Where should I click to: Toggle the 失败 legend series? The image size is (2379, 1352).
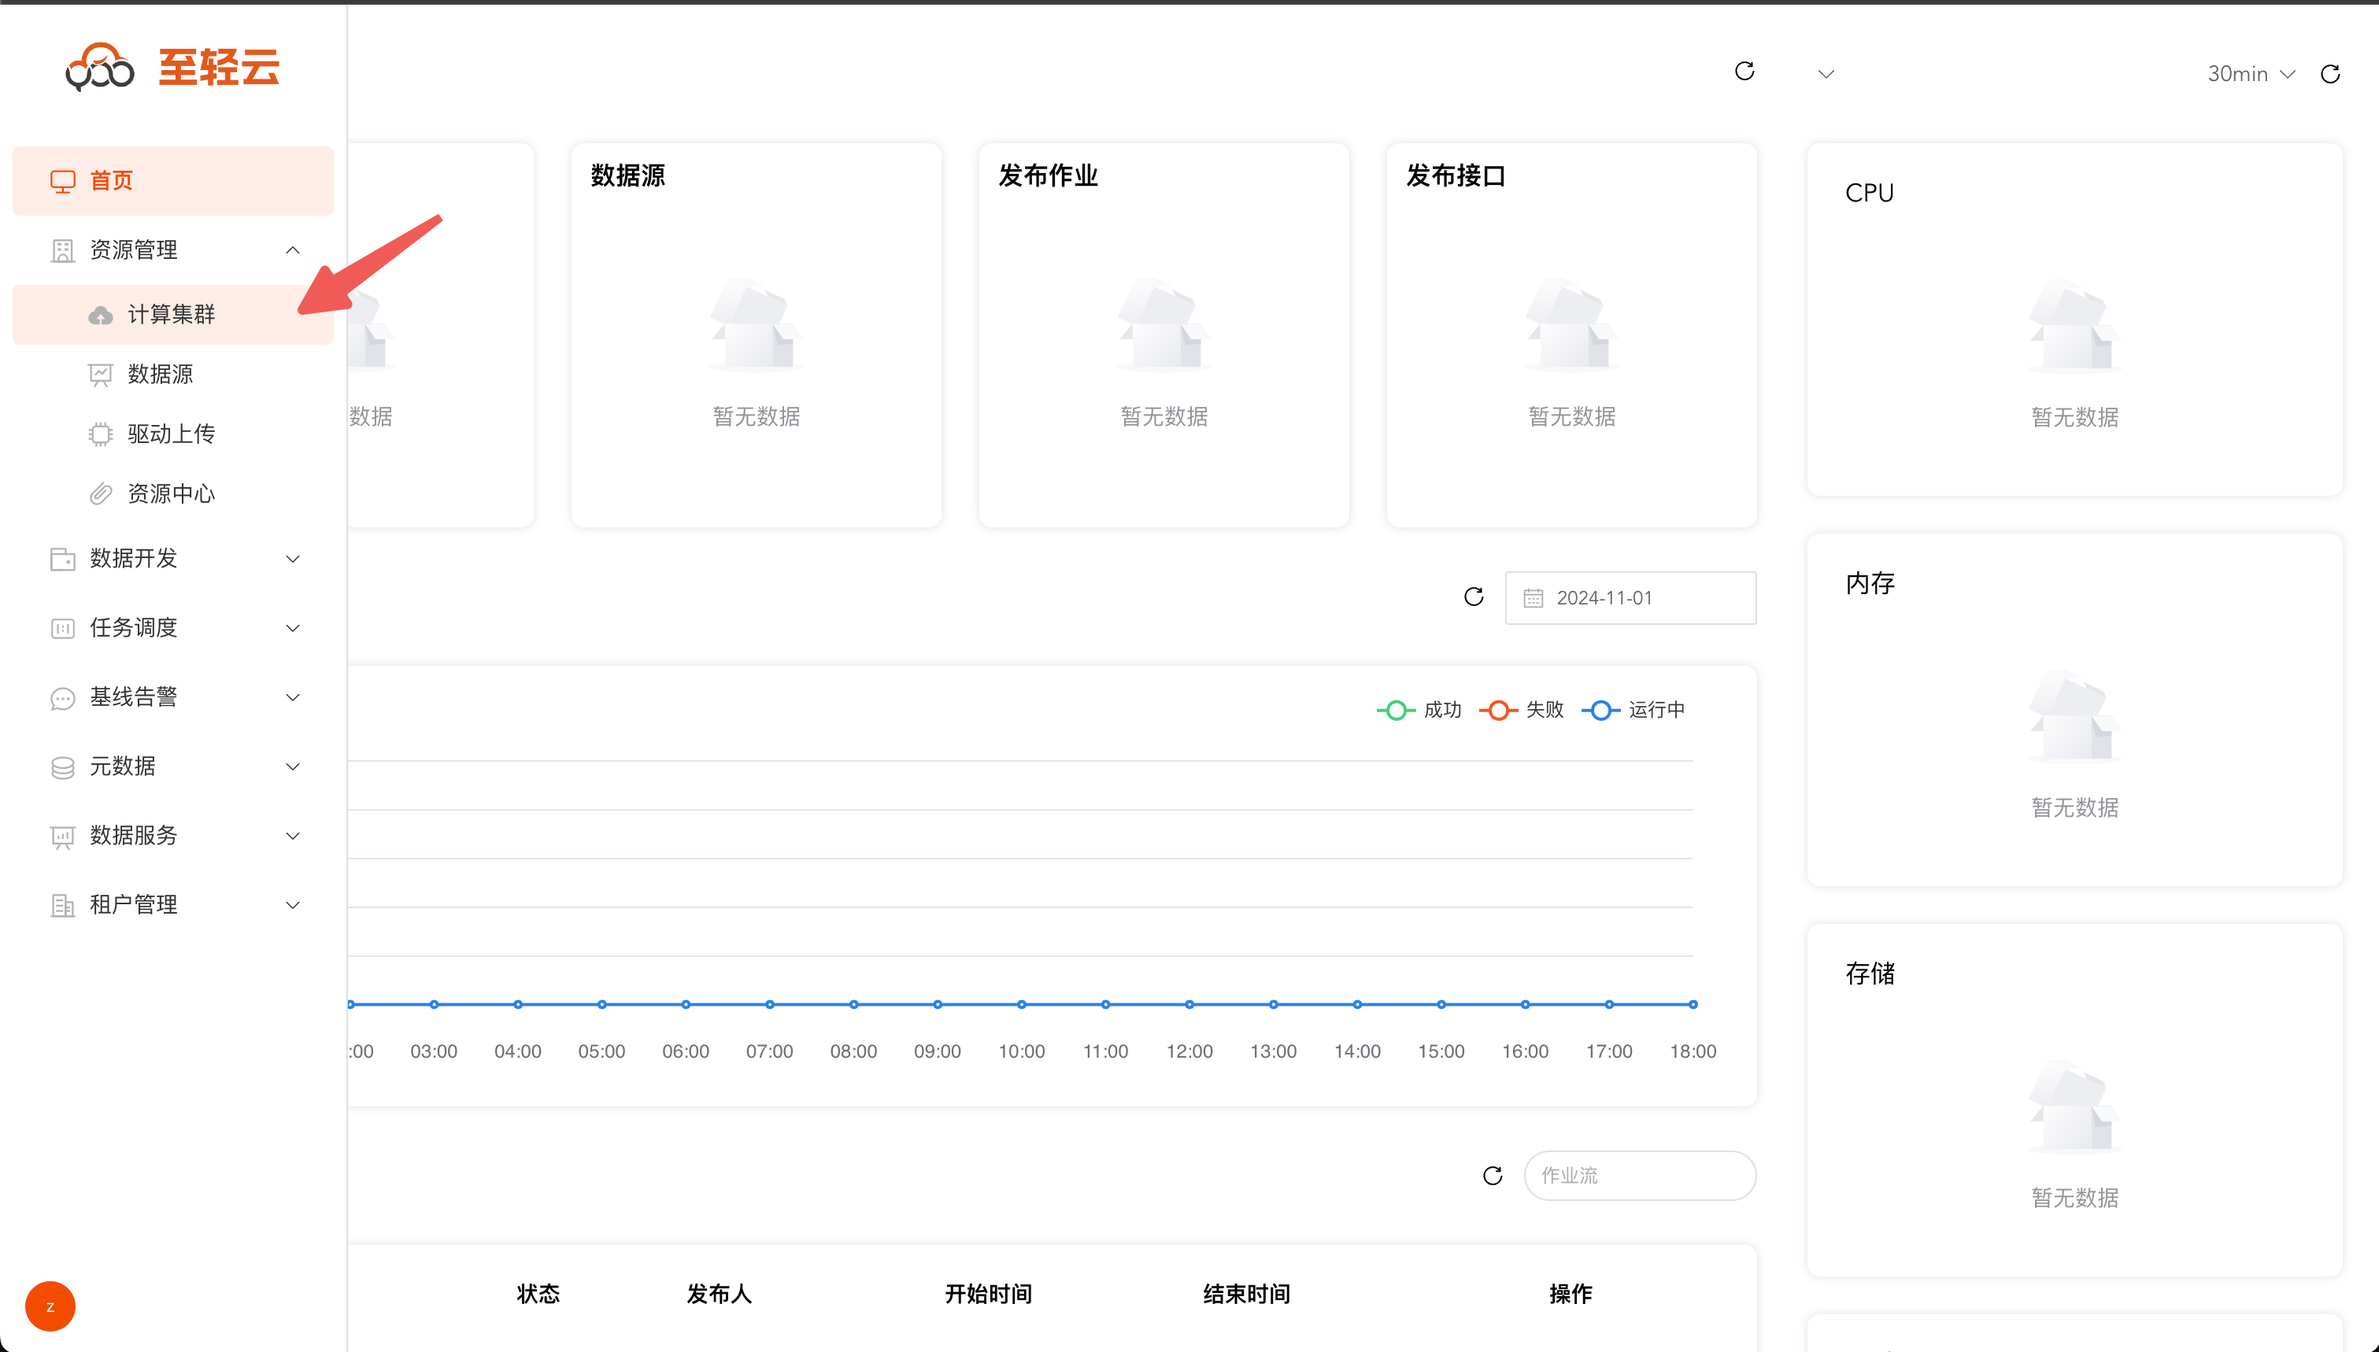tap(1522, 711)
